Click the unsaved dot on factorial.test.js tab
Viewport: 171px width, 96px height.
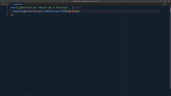[22, 4]
